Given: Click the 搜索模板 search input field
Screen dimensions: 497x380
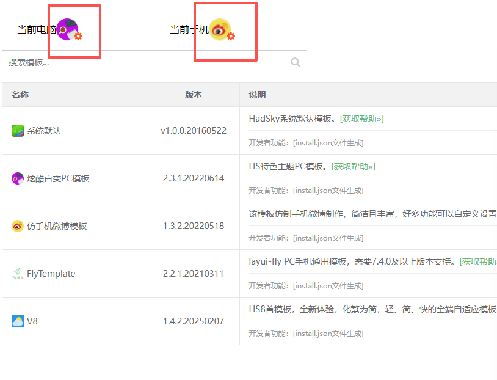Looking at the screenshot, I should click(x=122, y=62).
